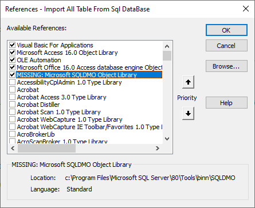Select Microsoft Office 16.0 Access database engine text
The height and width of the screenshot is (208, 255).
pos(89,67)
